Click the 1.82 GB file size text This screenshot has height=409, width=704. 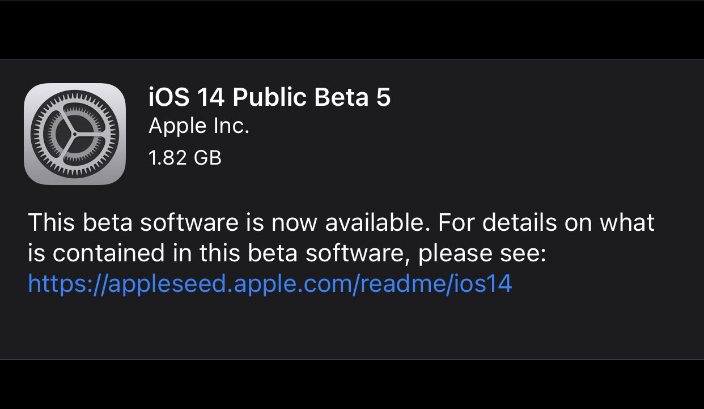[185, 157]
